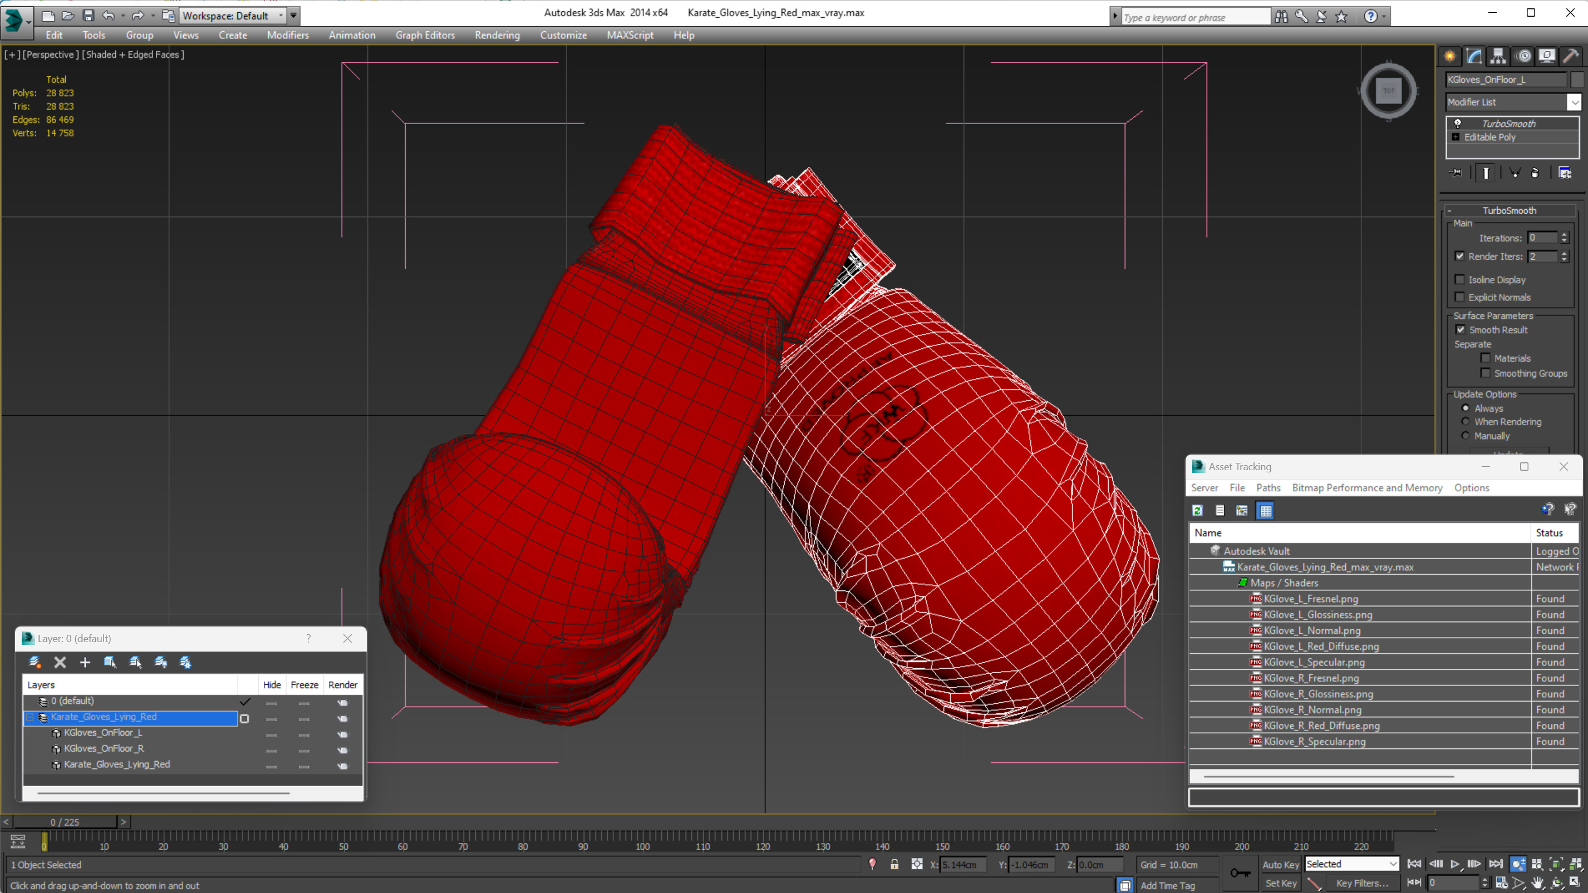The image size is (1588, 893).
Task: Remove modifier from the stack trash icon
Action: click(1535, 172)
